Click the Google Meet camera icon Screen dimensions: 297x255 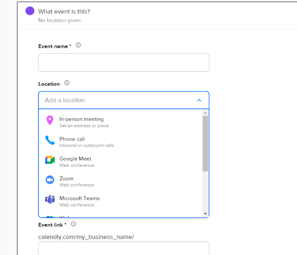pyautogui.click(x=50, y=160)
